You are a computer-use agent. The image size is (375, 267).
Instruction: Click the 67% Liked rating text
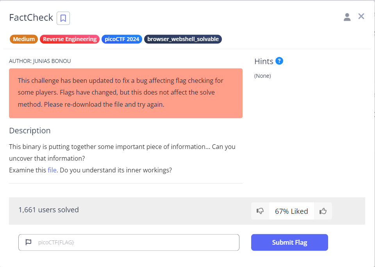(x=291, y=211)
